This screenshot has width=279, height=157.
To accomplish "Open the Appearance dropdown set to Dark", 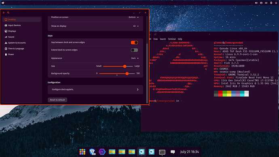I will coord(135,58).
